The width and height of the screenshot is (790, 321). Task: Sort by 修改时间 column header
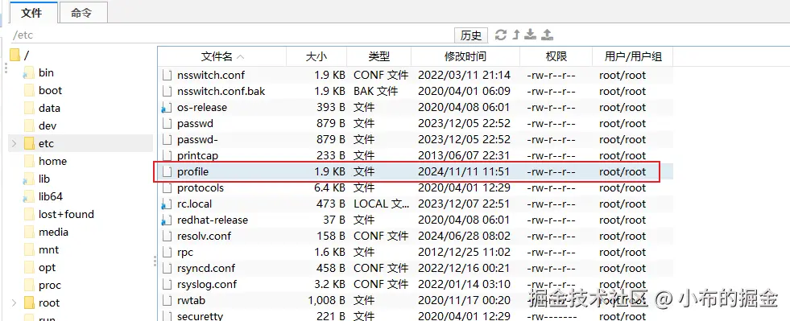[x=465, y=57]
